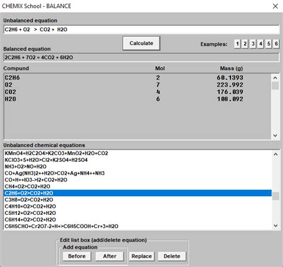The height and width of the screenshot is (267, 283).
Task: Load example 1 equation
Action: [237, 44]
